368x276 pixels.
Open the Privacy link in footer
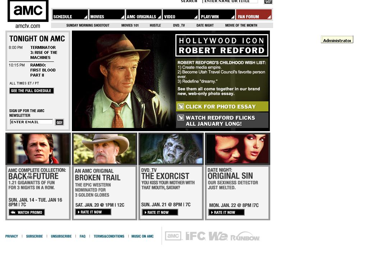coord(11,236)
